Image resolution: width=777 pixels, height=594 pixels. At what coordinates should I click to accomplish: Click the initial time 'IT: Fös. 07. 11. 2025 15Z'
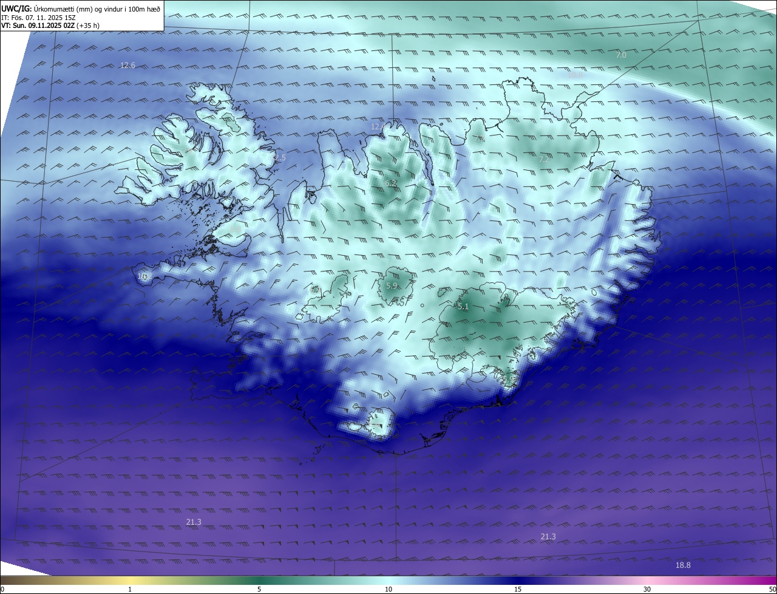(x=39, y=18)
